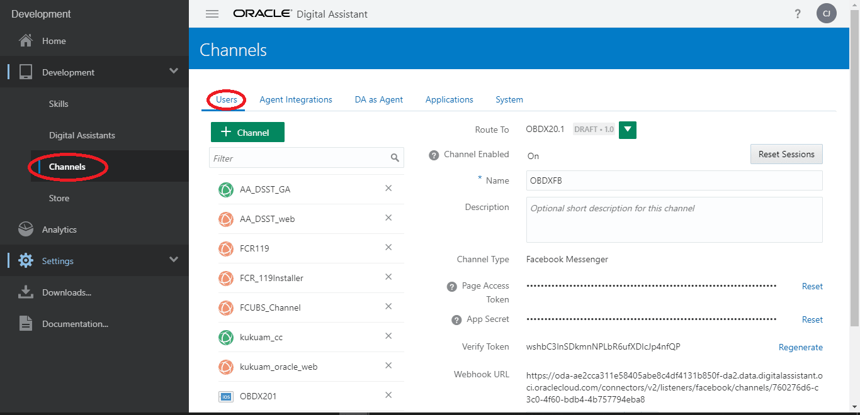Click the DRAFT 1.0 version badge
Viewport: 860px width, 415px height.
click(594, 130)
